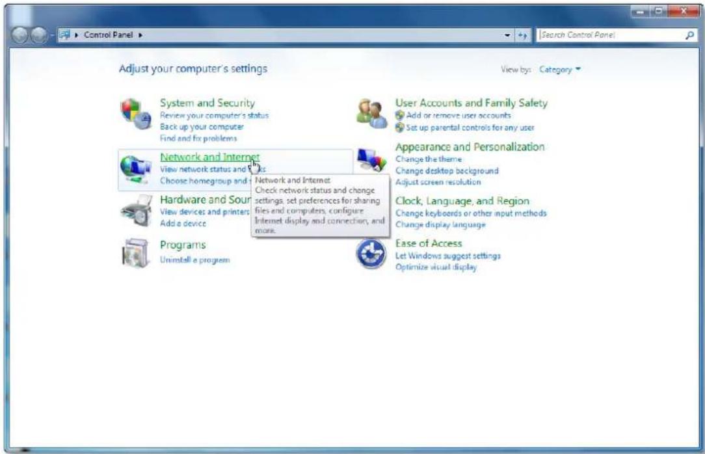The image size is (705, 454).
Task: Minimize the Control Panel window
Action: [640, 11]
